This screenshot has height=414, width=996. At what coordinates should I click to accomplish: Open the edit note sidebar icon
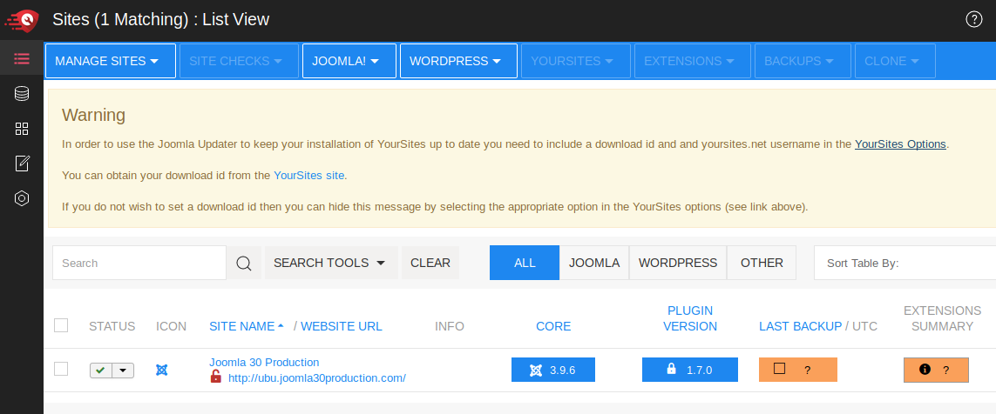click(x=22, y=164)
